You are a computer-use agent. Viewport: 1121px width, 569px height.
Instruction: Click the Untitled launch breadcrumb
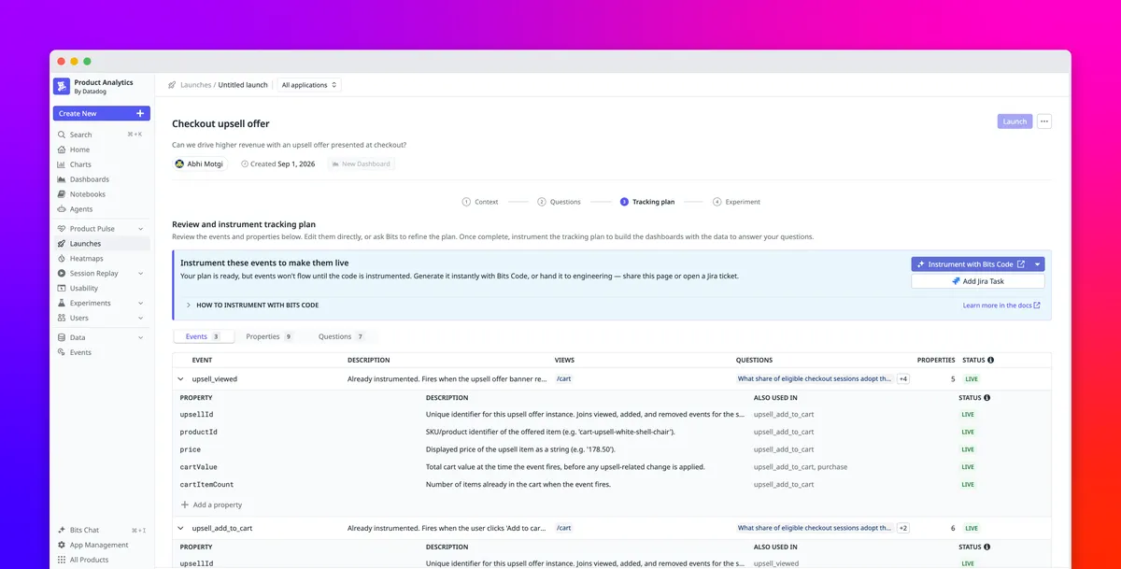tap(243, 85)
